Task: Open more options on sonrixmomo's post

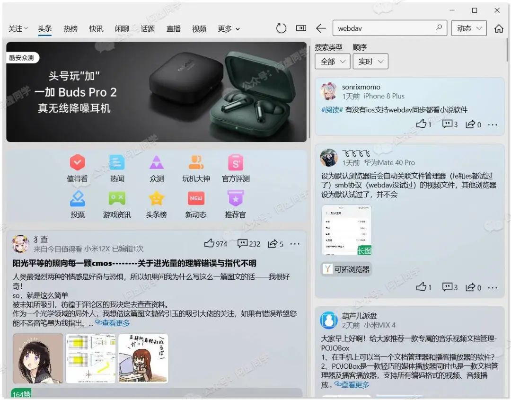Action: pos(493,124)
